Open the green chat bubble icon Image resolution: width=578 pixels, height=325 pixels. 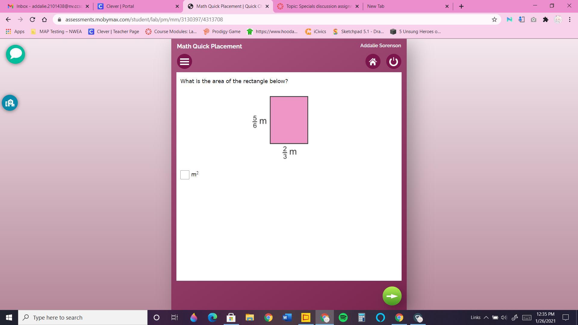tap(15, 54)
